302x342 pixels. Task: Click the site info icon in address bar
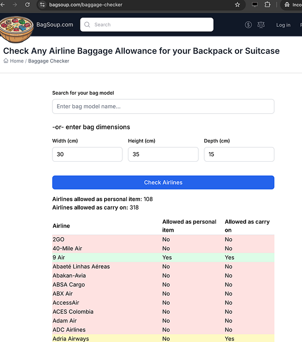43,5
